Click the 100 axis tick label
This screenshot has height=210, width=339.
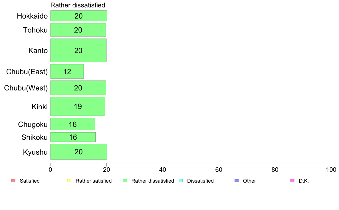[331, 170]
